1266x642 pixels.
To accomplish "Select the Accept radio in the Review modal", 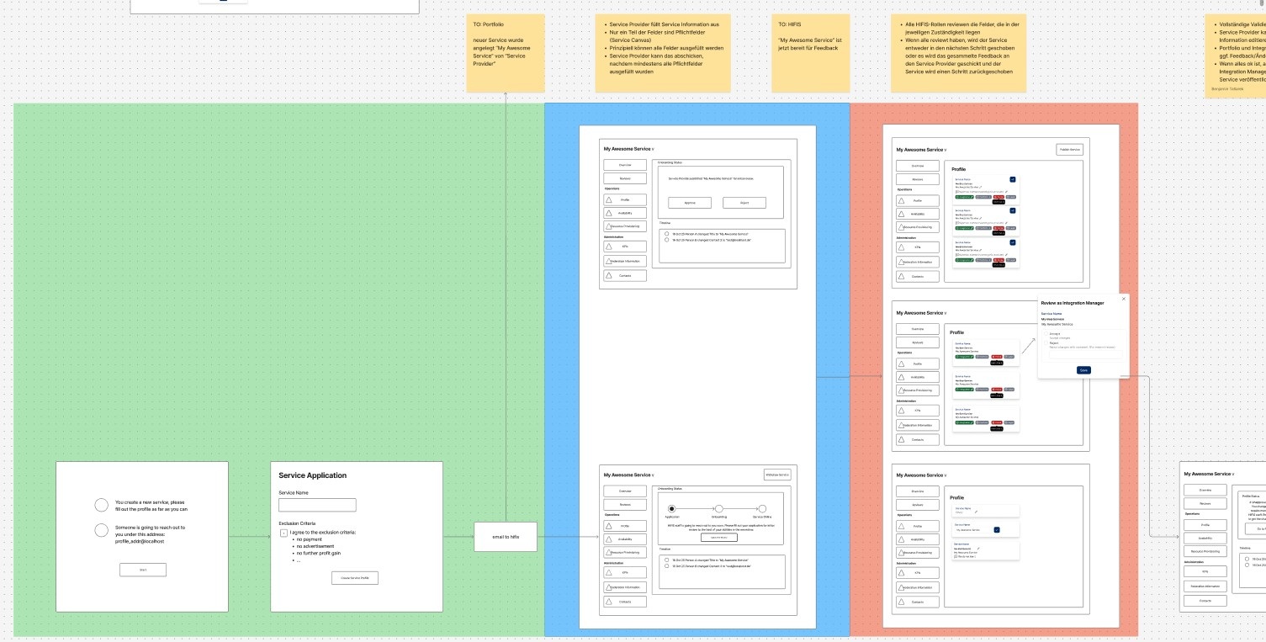I will [x=1046, y=333].
